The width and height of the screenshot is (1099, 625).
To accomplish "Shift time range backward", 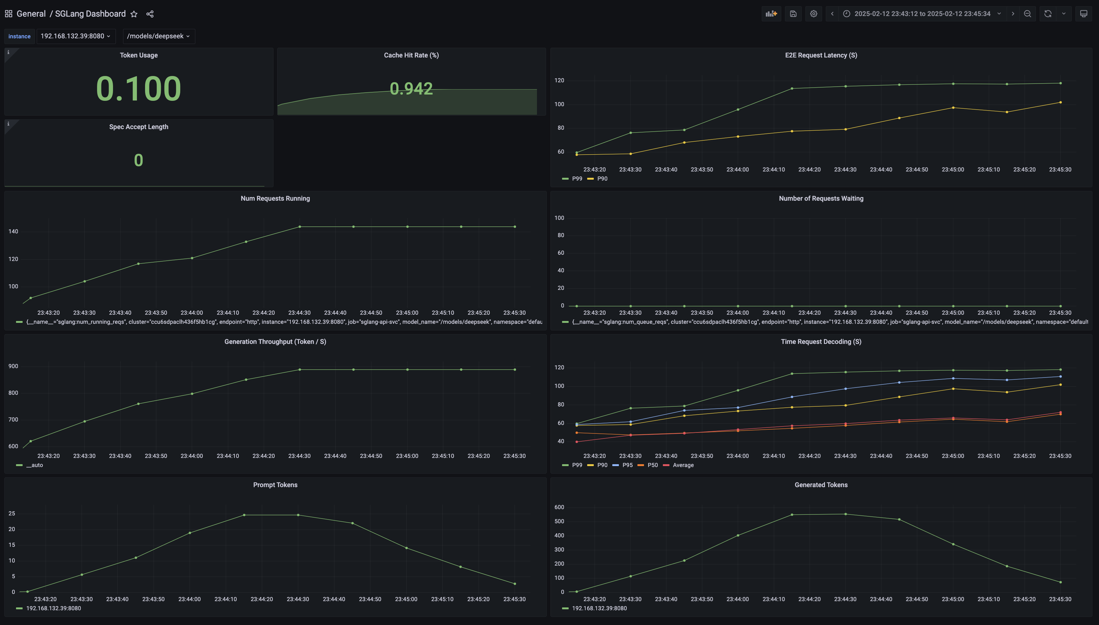I will pos(832,14).
